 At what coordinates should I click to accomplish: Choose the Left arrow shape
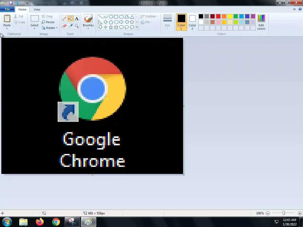click(127, 22)
